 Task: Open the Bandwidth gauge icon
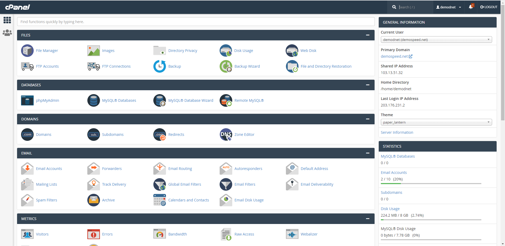pos(160,234)
